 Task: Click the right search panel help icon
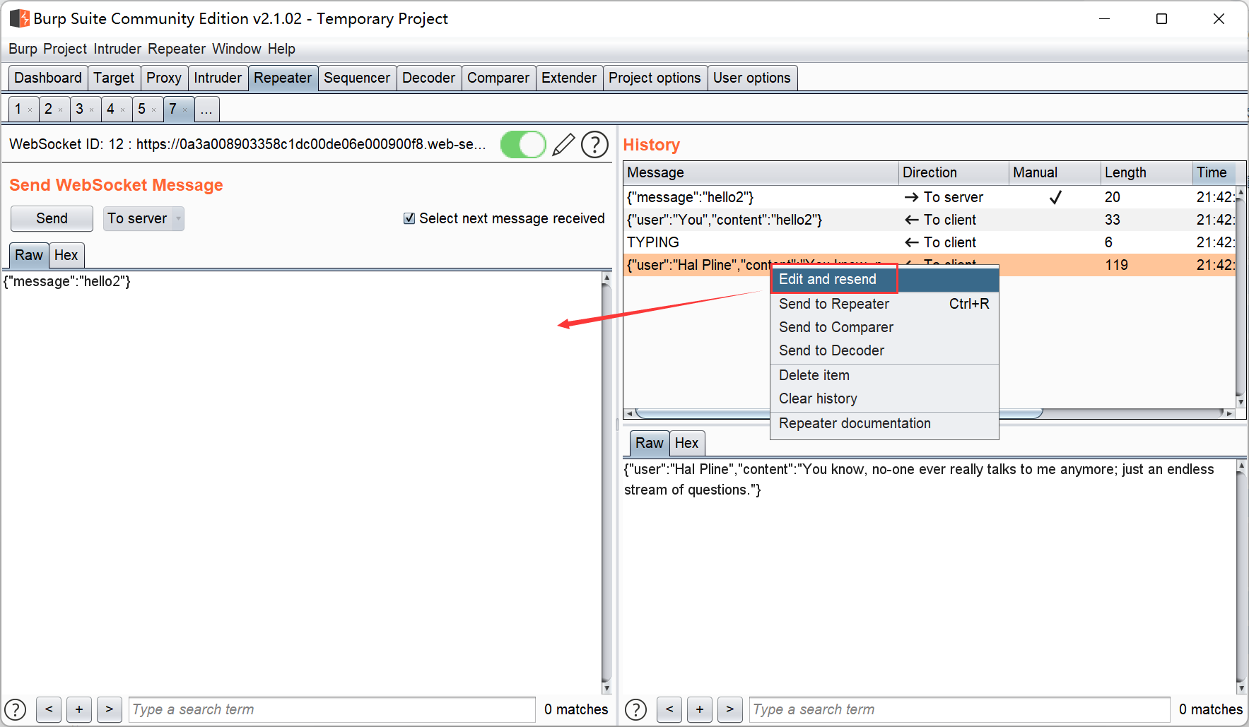[635, 709]
